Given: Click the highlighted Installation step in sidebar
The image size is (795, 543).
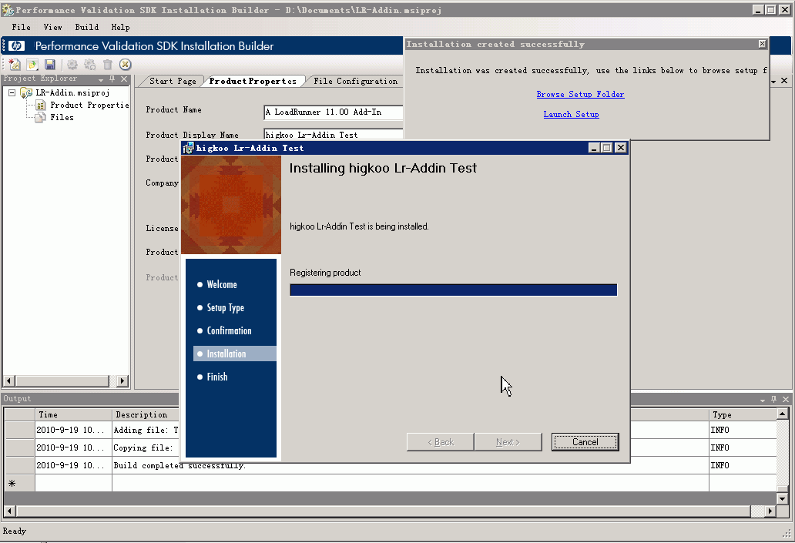Looking at the screenshot, I should pos(235,354).
